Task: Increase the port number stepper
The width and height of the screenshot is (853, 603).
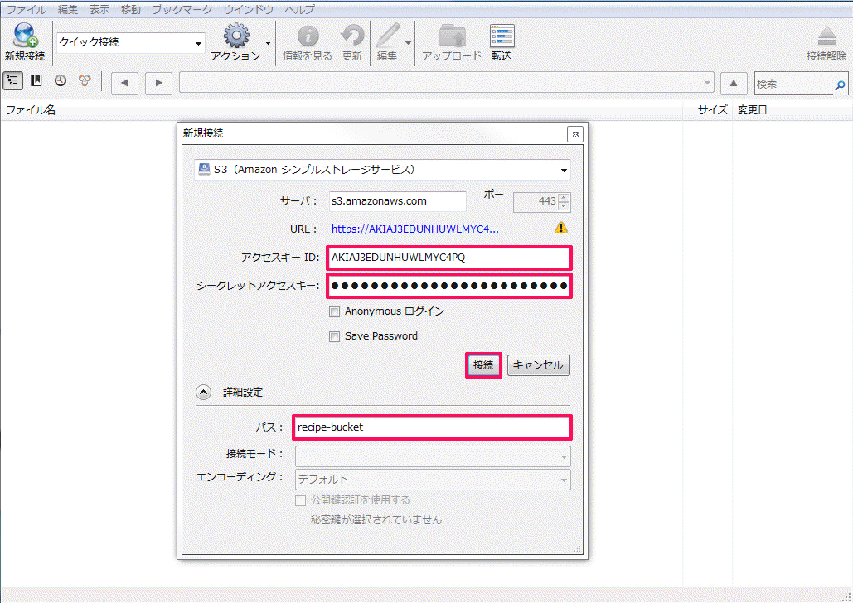Action: [x=565, y=198]
